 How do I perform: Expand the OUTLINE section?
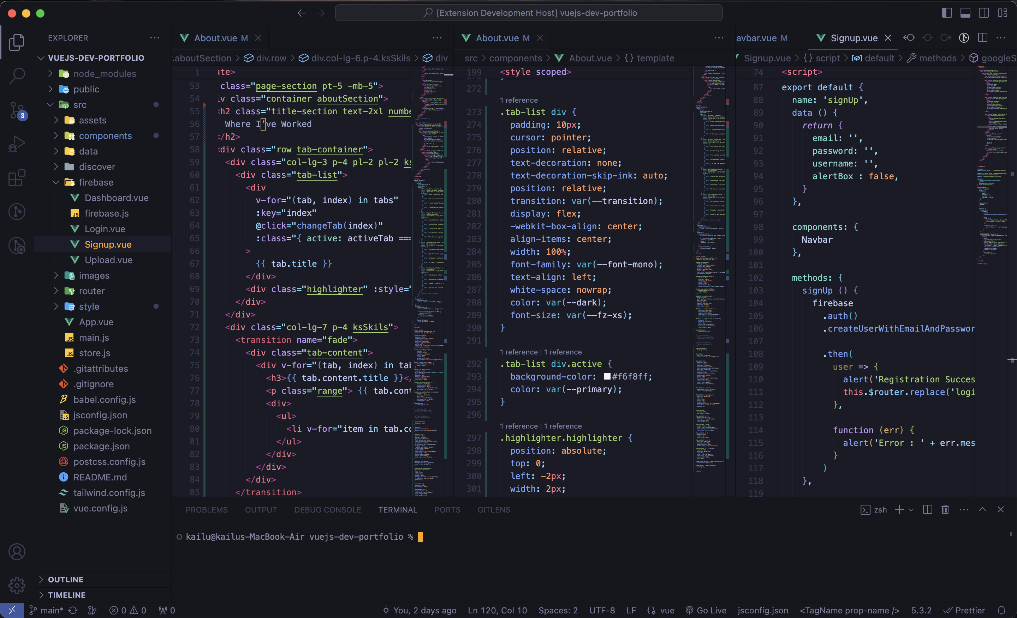click(x=66, y=579)
